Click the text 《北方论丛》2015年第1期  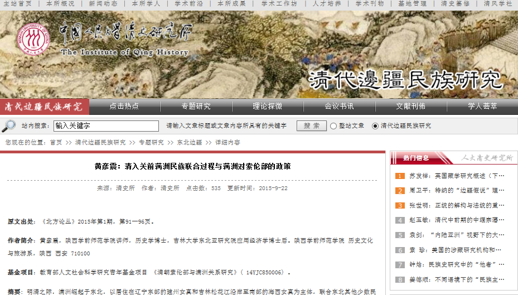[77, 221]
